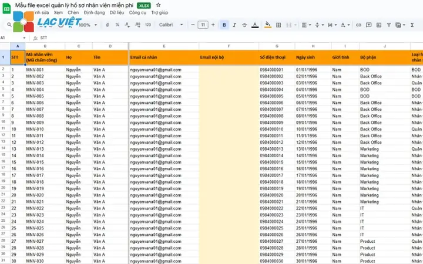Click the search magnifier icon

9,25
